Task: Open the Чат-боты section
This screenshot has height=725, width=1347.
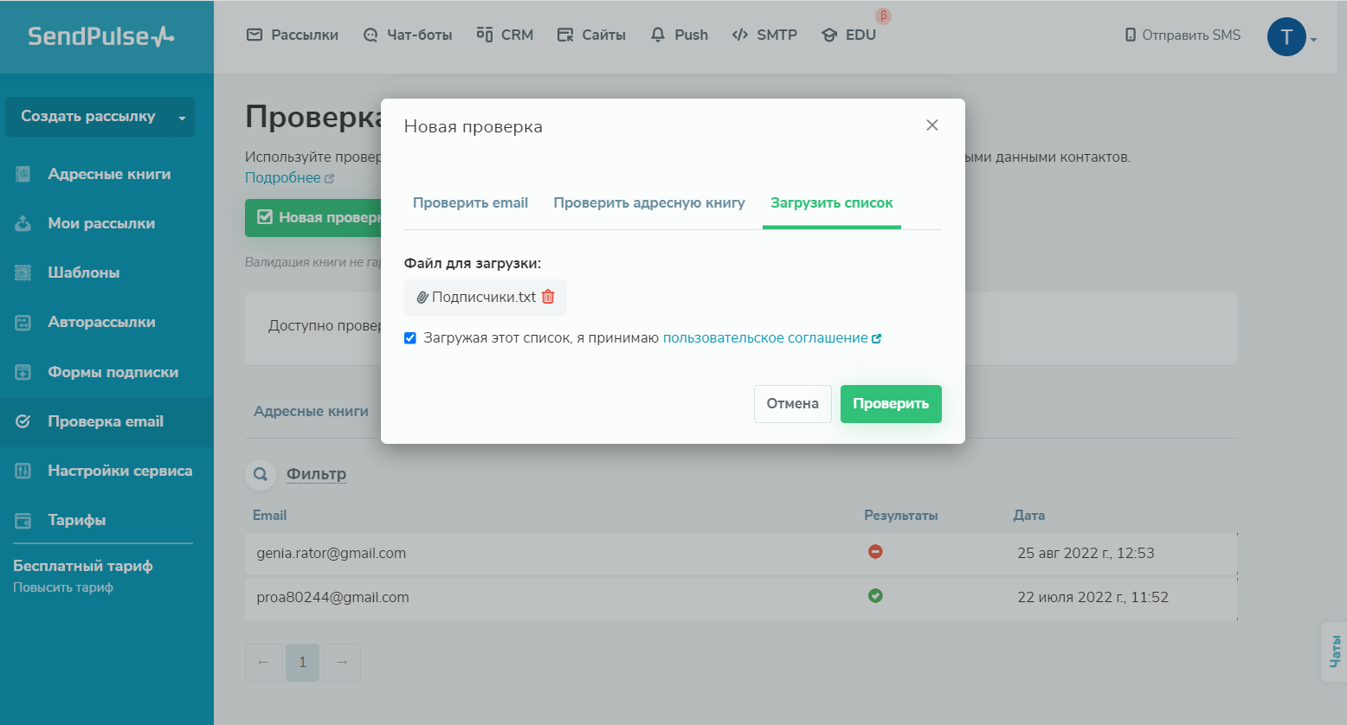Action: [408, 35]
